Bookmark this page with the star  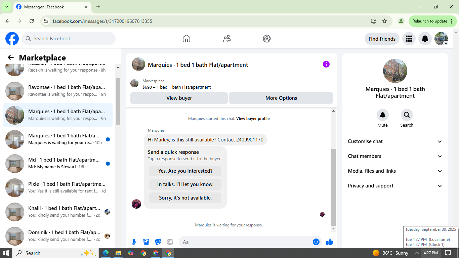[384, 21]
